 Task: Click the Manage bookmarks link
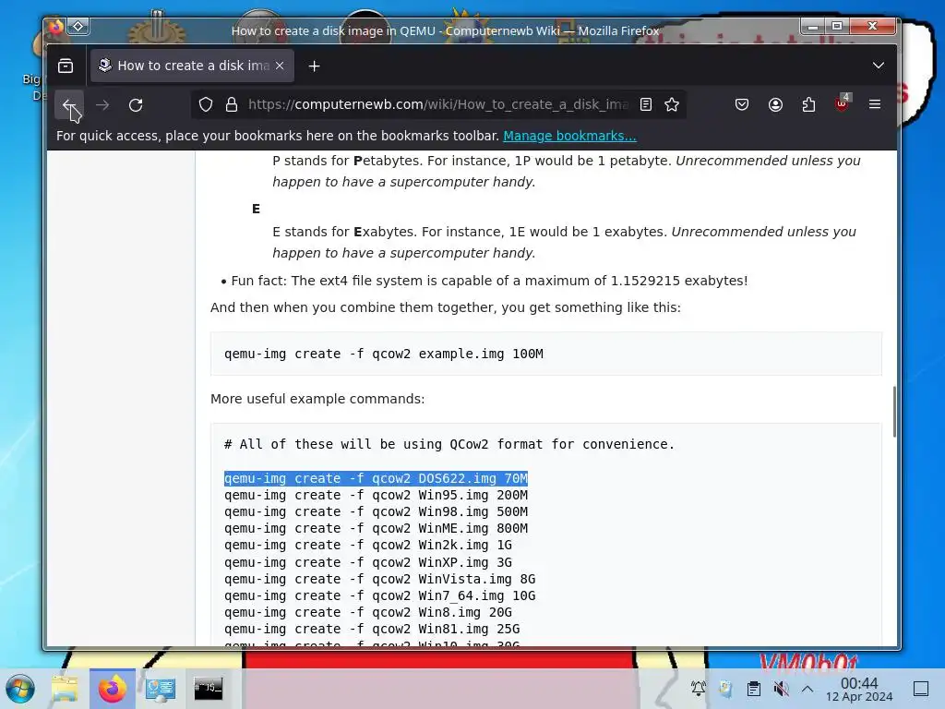(569, 136)
